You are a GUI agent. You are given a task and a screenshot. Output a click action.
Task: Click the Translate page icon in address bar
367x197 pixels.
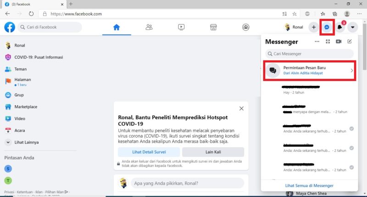284,14
